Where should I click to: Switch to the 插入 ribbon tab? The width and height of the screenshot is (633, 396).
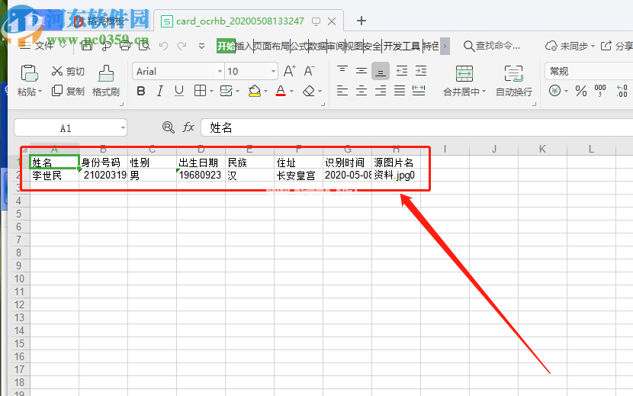click(244, 46)
